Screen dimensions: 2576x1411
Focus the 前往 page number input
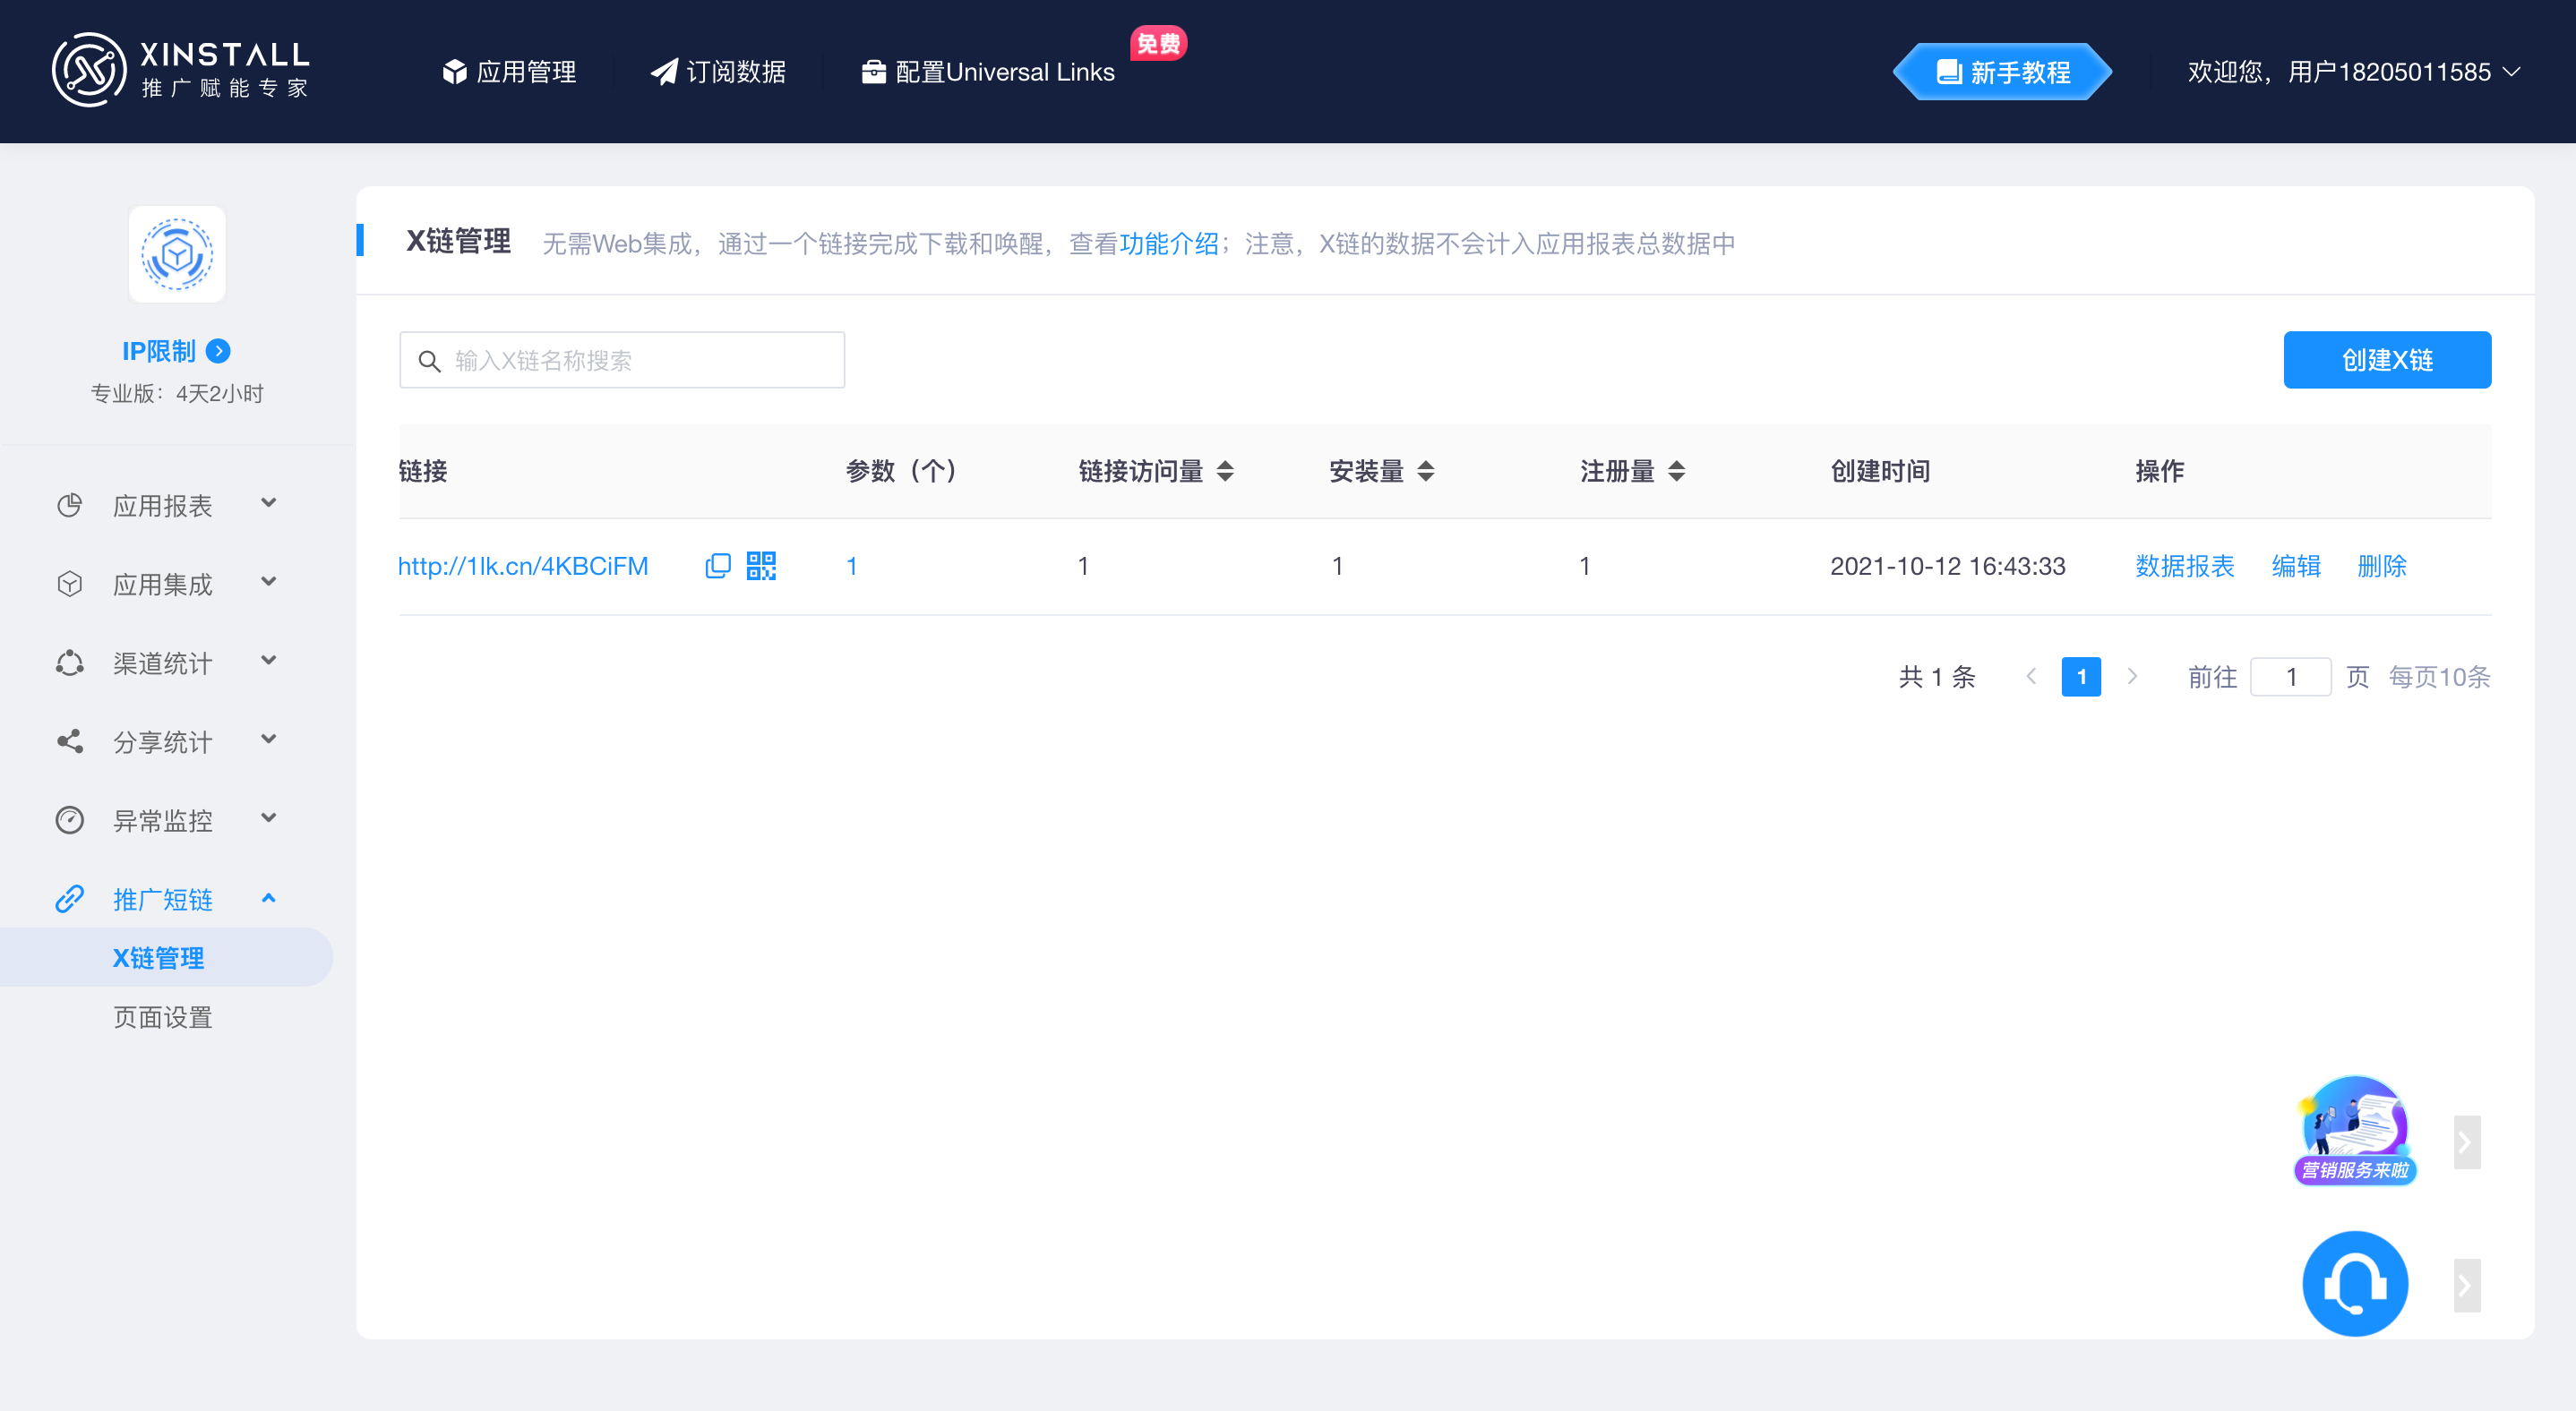click(x=2290, y=677)
